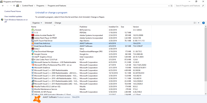The width and height of the screenshot is (207, 103).
Task: Click the 1.1.3 PDFZilla program icon
Action: pyautogui.click(x=33, y=33)
